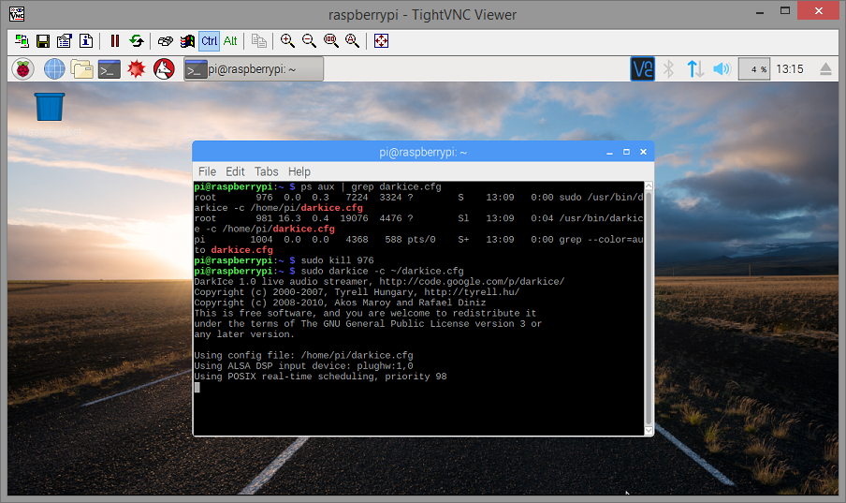
Task: Click the terminal vertical scrollbar thumb
Action: click(649, 308)
